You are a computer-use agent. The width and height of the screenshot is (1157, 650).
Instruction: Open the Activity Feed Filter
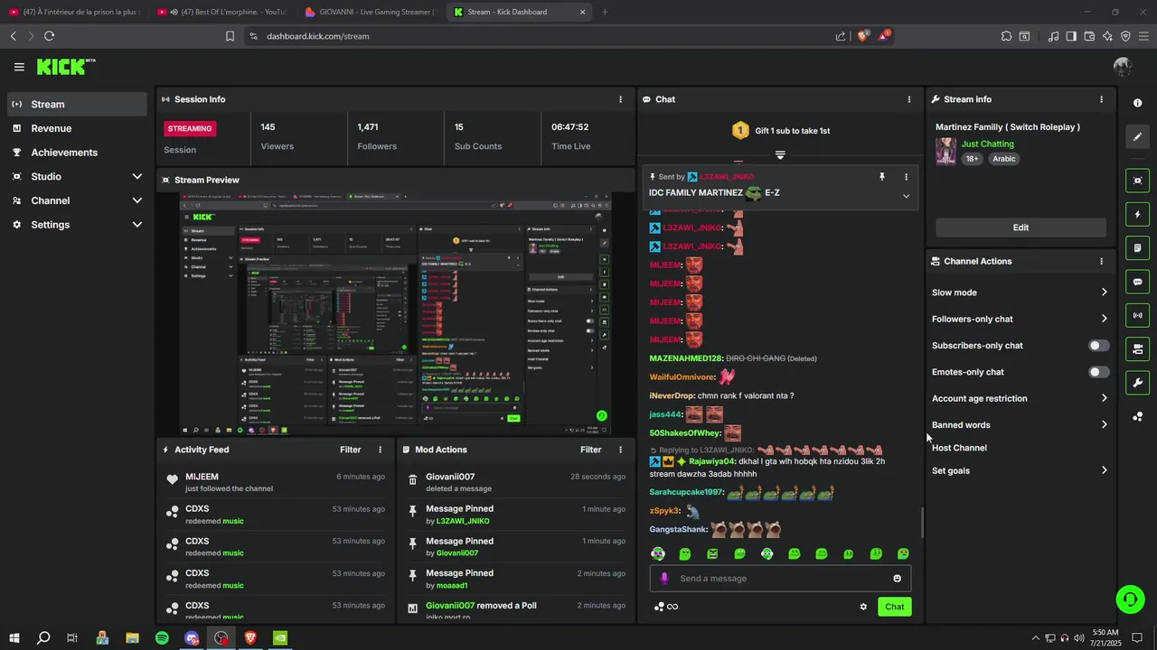[350, 450]
